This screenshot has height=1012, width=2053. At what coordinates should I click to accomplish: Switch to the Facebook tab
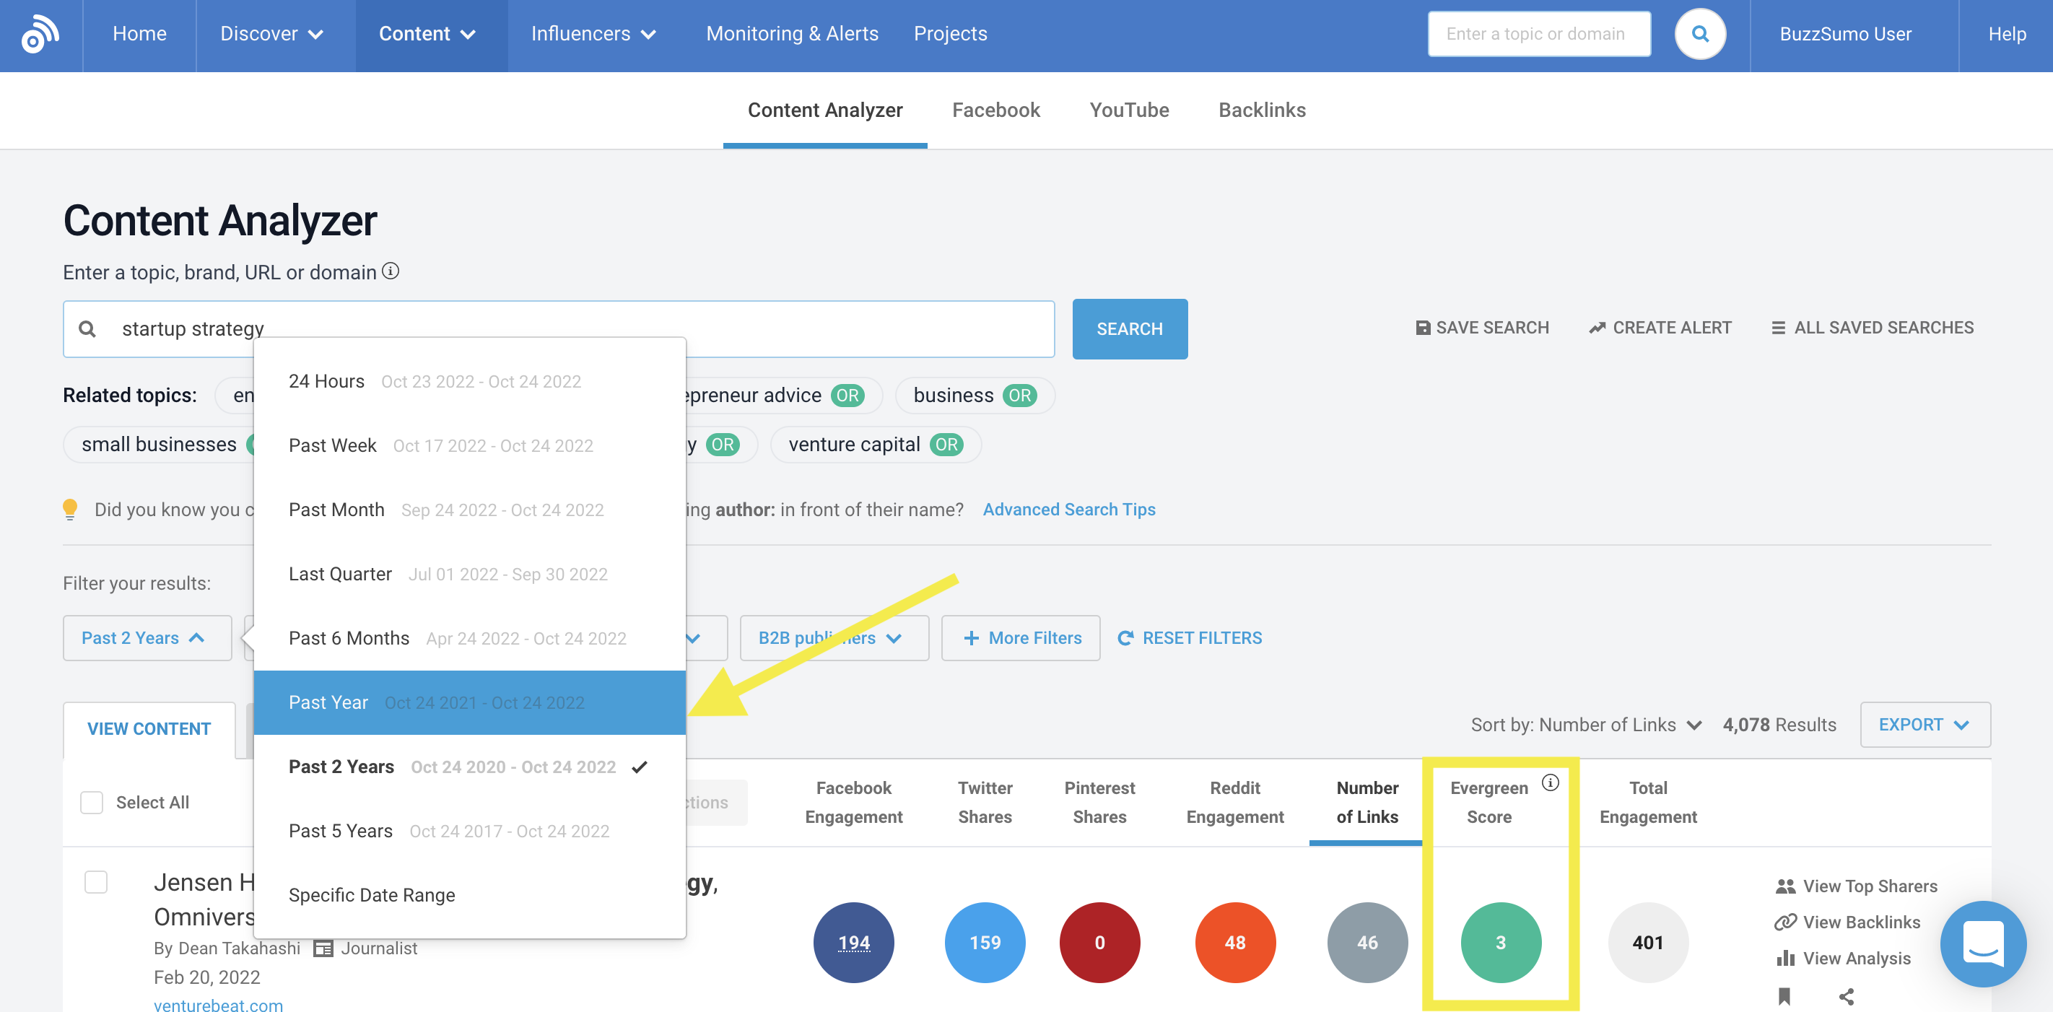pos(995,110)
